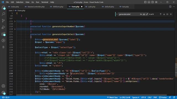Open the Run menu
Viewport: 177px width, 99px height.
[x=38, y=2]
